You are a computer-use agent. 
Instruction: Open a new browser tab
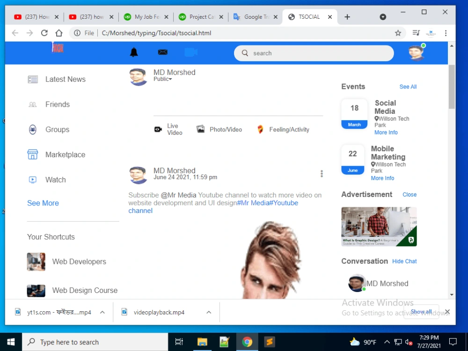click(347, 17)
